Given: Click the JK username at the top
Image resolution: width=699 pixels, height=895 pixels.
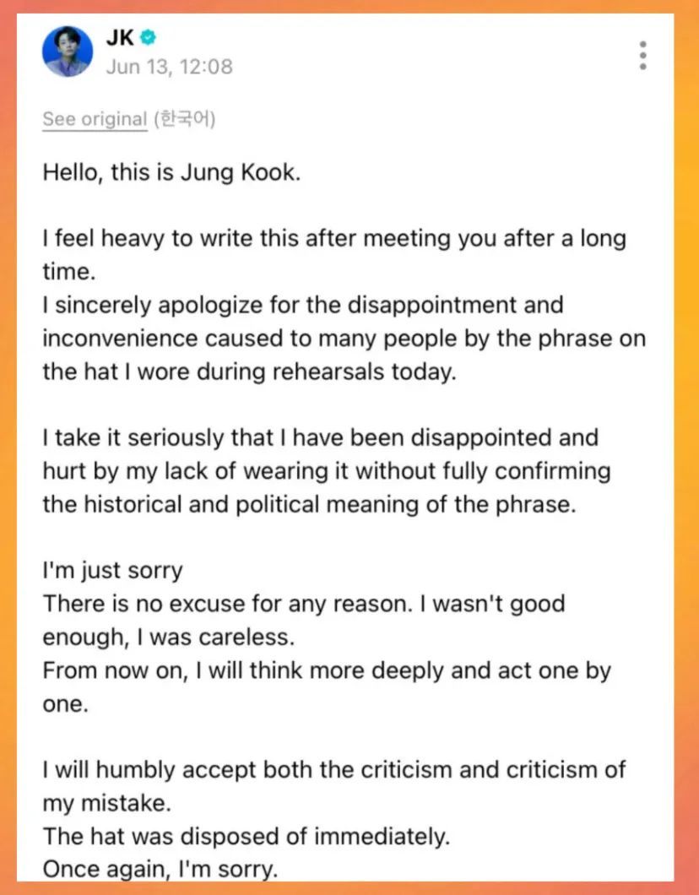Looking at the screenshot, I should click(x=121, y=38).
